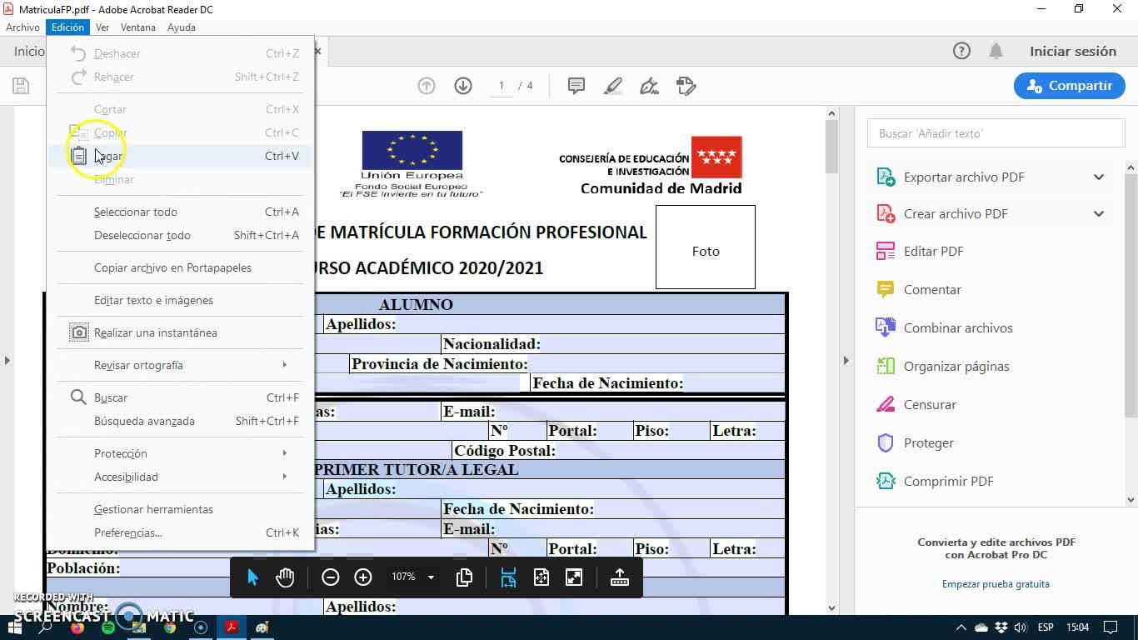Choose Pegar from the Edición menu

(180, 156)
